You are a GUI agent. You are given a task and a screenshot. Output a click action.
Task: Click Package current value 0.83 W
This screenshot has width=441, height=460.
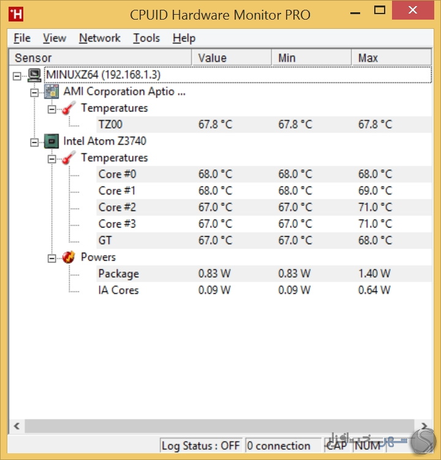[x=214, y=274]
